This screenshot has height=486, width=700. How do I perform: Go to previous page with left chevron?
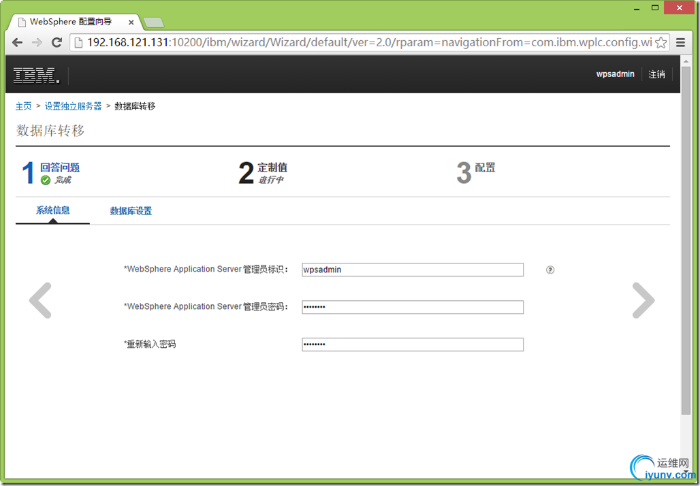tap(40, 300)
